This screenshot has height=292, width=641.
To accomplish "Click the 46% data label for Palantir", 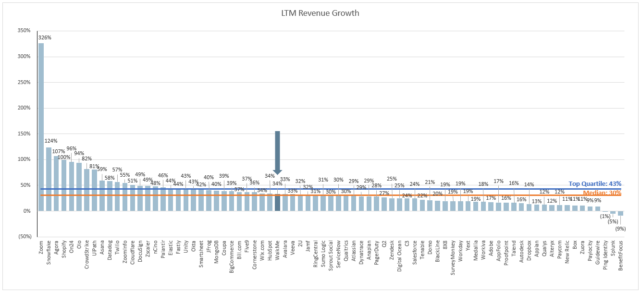I will click(x=163, y=175).
